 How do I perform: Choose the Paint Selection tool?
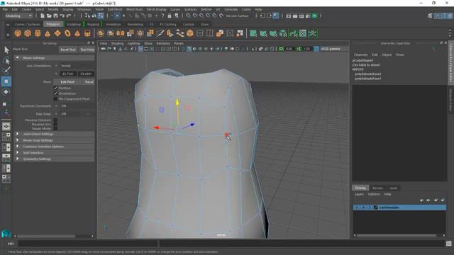[6, 71]
